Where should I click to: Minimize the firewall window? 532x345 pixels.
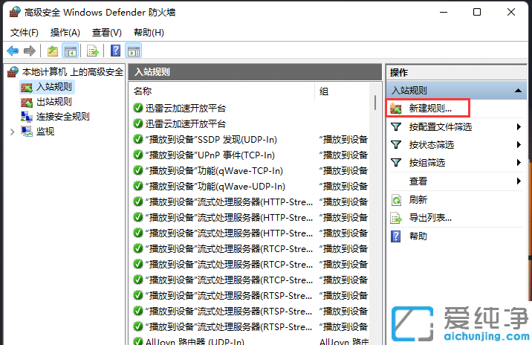pyautogui.click(x=444, y=12)
